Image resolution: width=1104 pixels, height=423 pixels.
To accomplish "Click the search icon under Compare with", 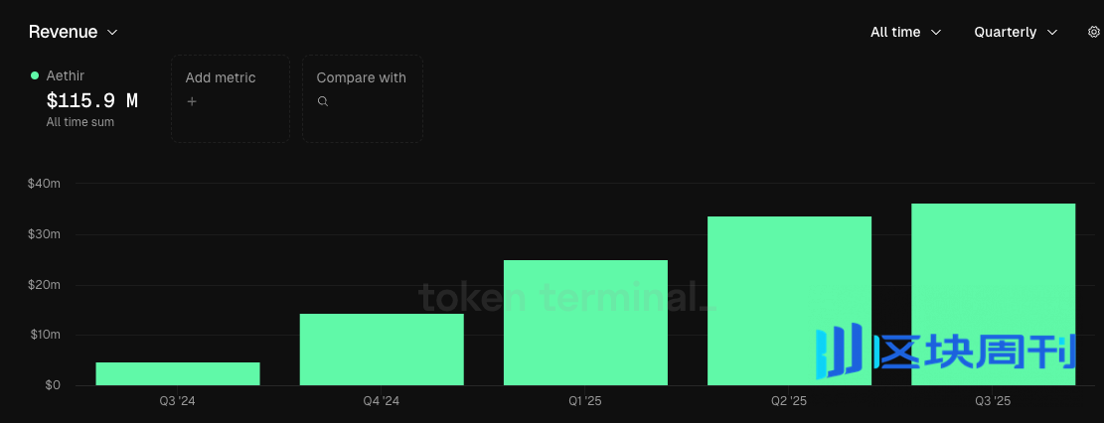I will [x=322, y=101].
